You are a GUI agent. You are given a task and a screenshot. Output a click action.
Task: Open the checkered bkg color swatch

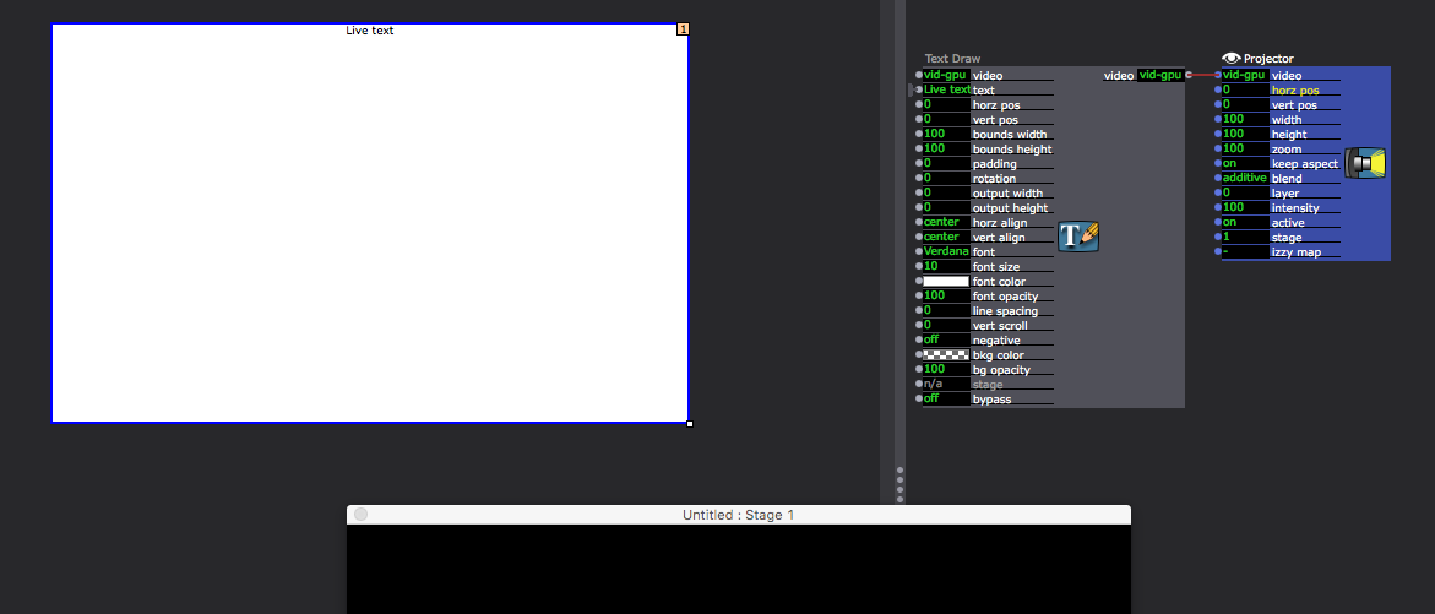pyautogui.click(x=946, y=355)
